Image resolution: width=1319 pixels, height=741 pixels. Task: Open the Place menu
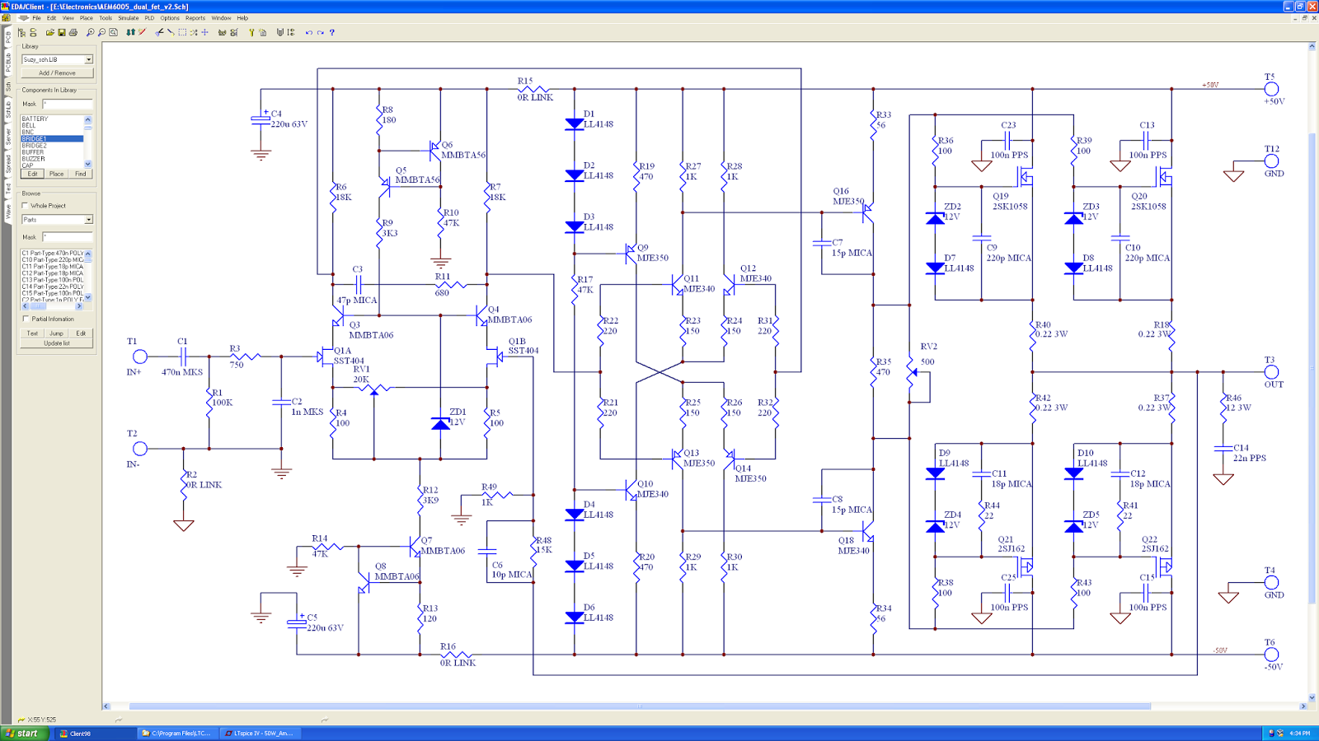pos(87,17)
